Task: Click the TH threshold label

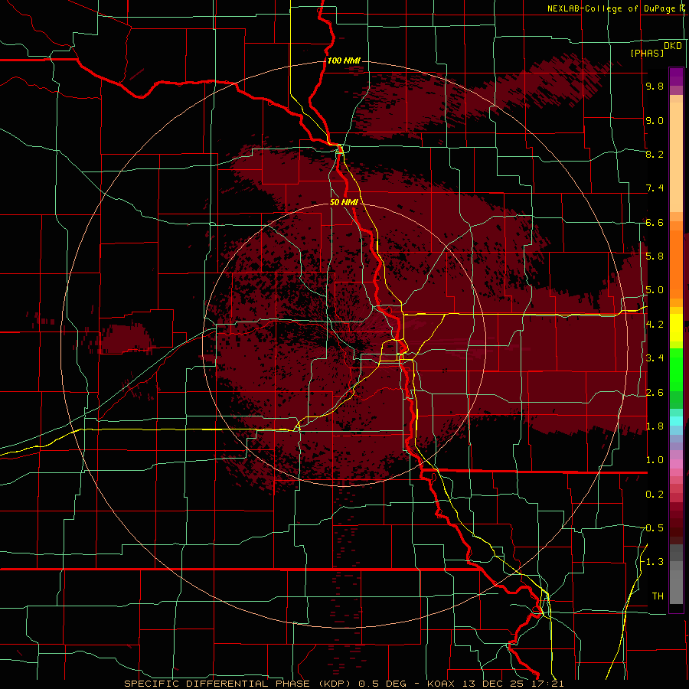Action: 658,596
